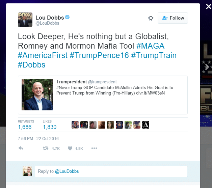Click the reply arrow icon
The width and height of the screenshot is (212, 188).
pos(21,148)
